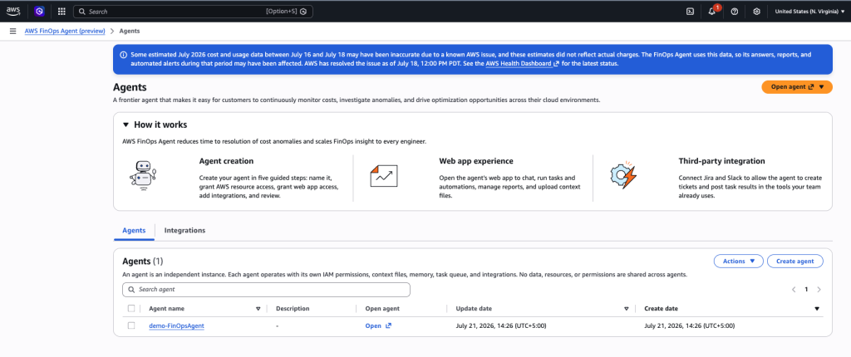Focus the top Search field
The image size is (851, 357).
tap(193, 12)
